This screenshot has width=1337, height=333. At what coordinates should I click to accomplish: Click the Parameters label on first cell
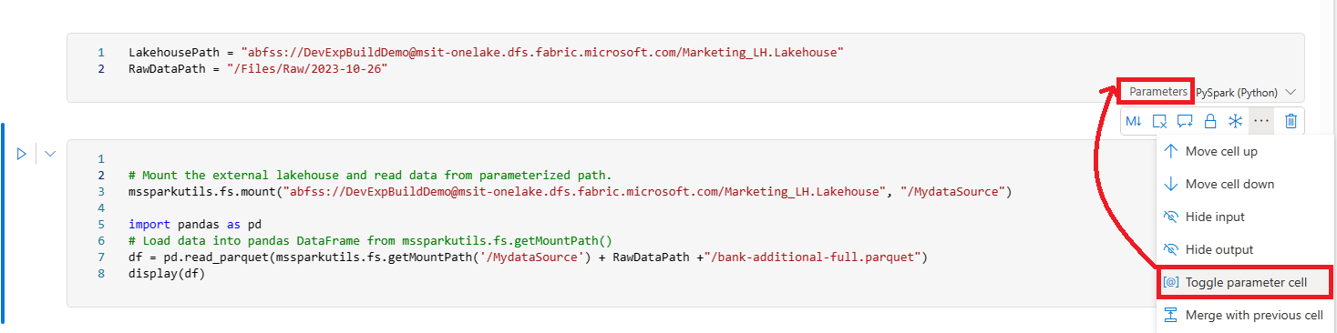[x=1158, y=92]
